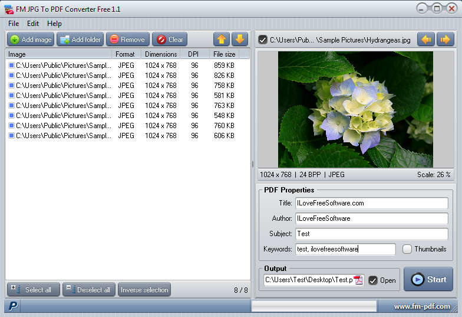
Task: Open the Help menu
Action: (x=55, y=24)
